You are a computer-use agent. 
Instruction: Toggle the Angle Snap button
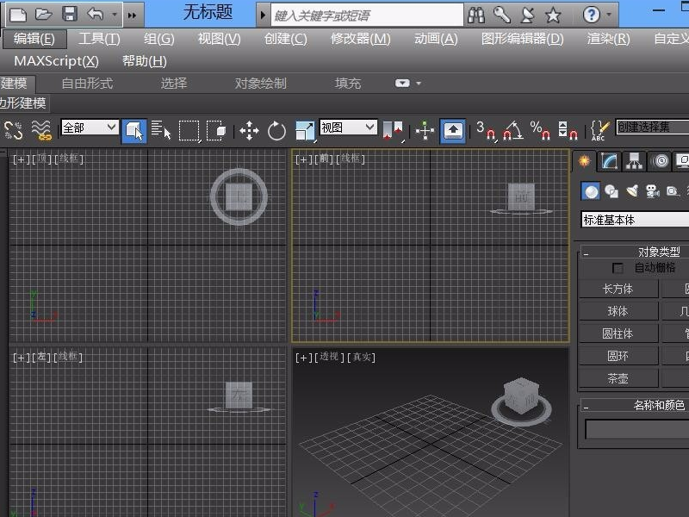pyautogui.click(x=512, y=131)
